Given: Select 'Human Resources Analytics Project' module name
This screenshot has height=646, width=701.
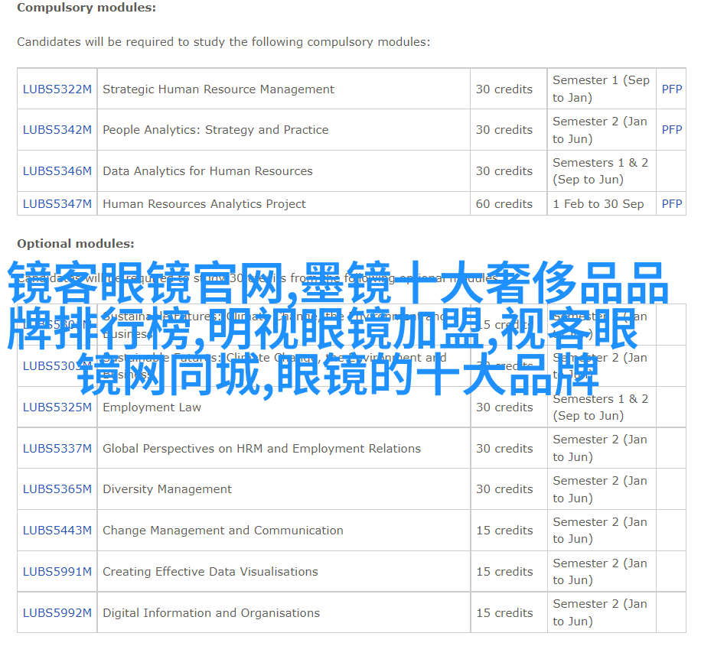Looking at the screenshot, I should point(204,203).
